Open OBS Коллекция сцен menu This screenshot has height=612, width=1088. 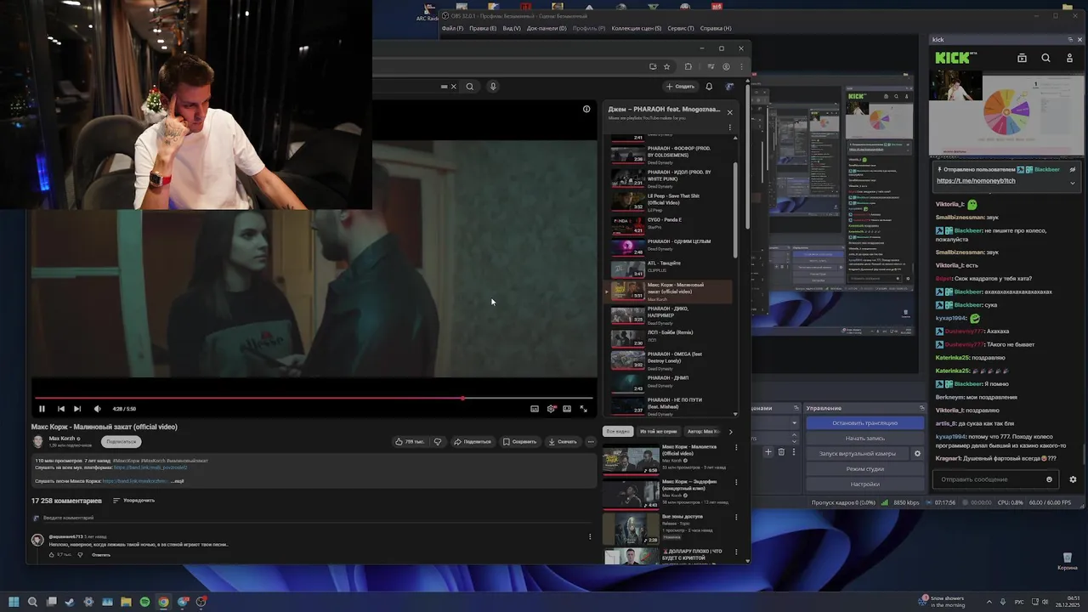tap(637, 28)
